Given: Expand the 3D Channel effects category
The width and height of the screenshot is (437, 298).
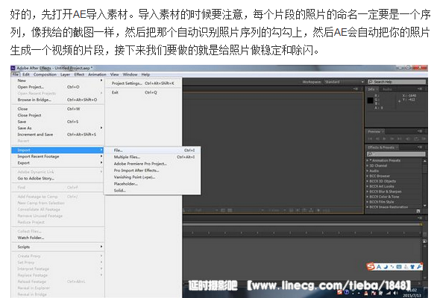Looking at the screenshot, I should point(368,165).
